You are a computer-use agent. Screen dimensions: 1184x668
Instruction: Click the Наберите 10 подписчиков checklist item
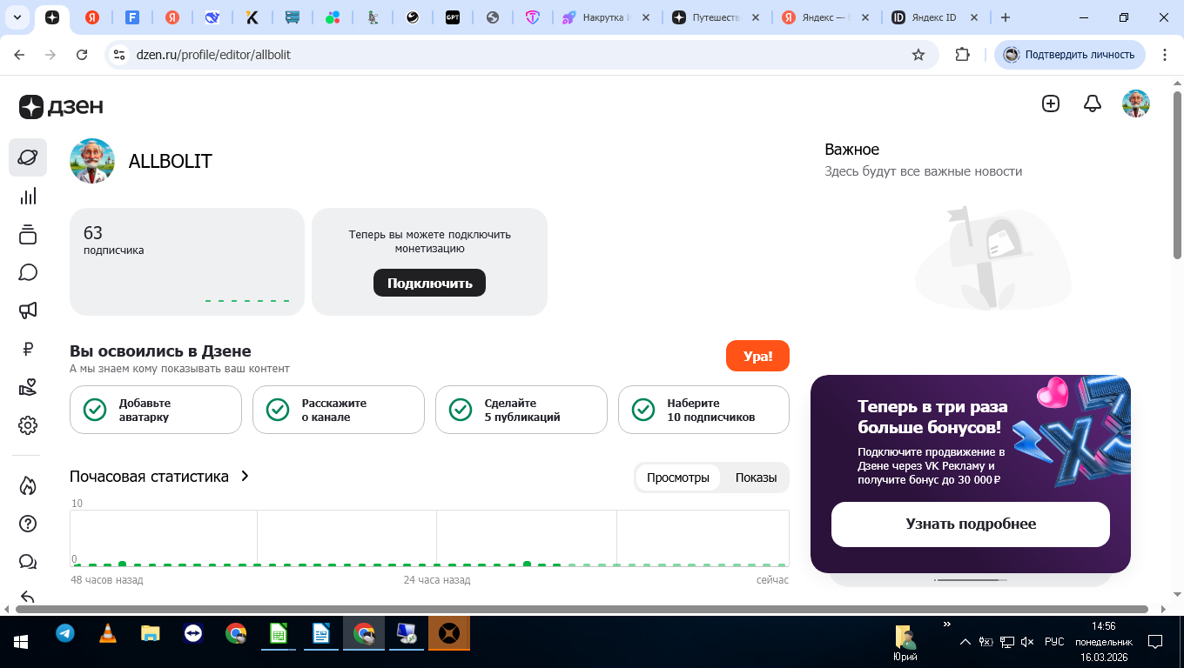703,410
